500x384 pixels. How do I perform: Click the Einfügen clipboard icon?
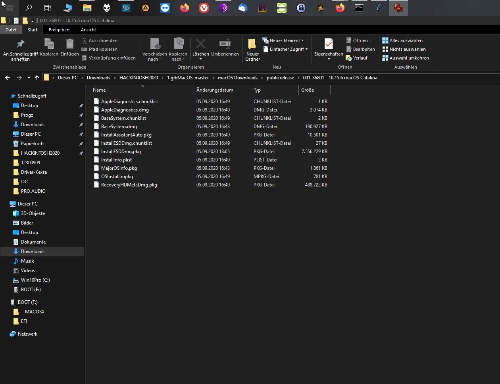coord(69,44)
